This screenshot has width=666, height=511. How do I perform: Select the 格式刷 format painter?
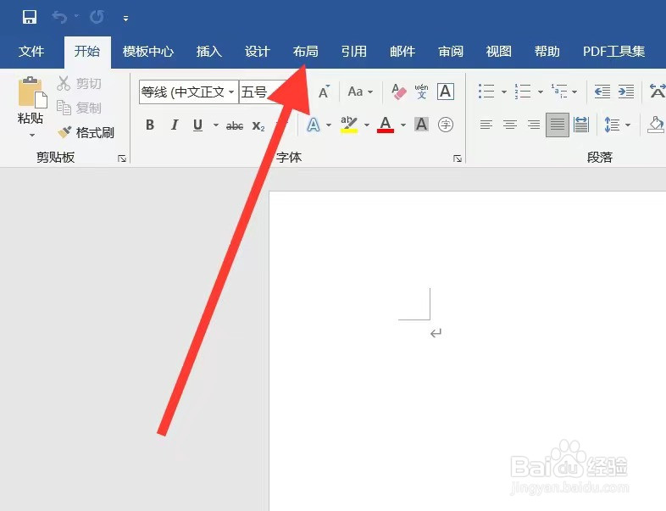86,132
